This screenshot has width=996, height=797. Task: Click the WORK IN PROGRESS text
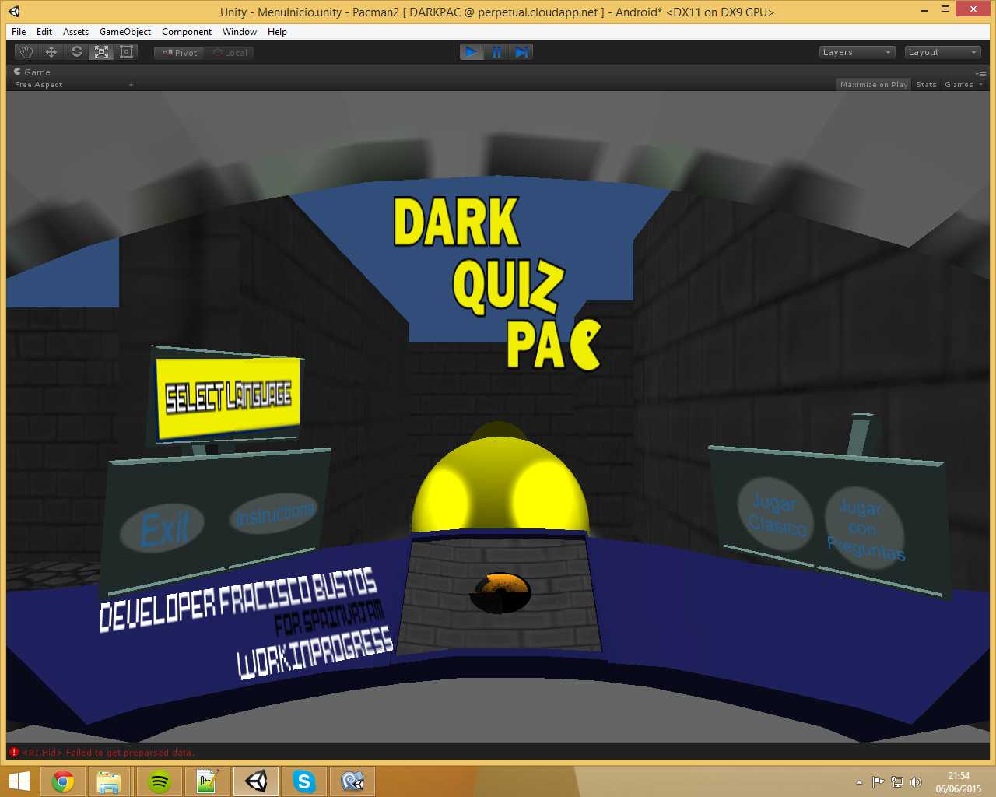pos(315,654)
